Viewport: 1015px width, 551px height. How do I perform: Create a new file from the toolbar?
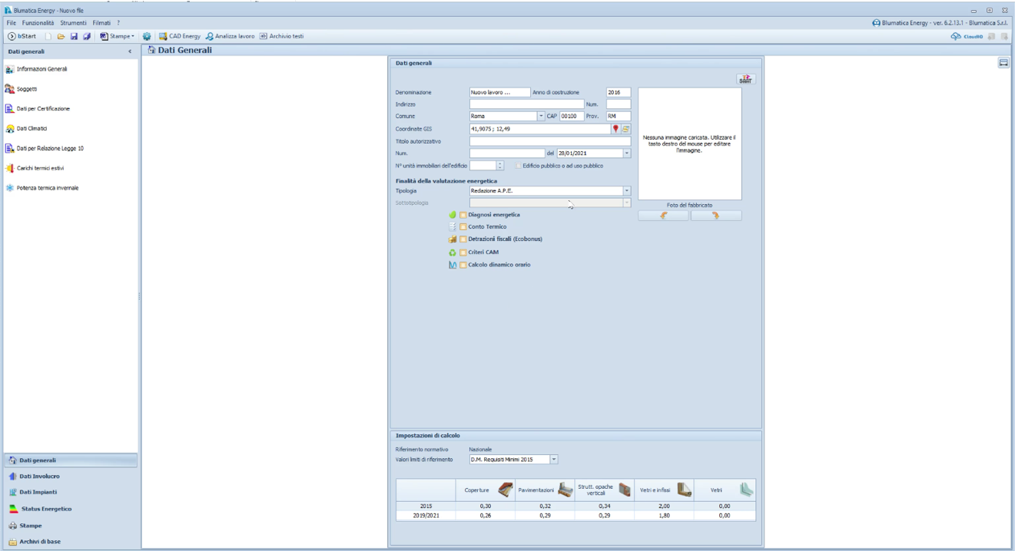click(x=47, y=36)
